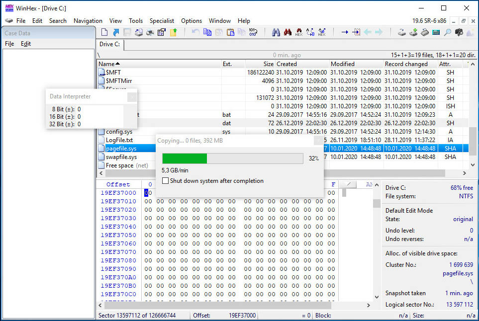The width and height of the screenshot is (479, 321).
Task: Click the file list vertical scrollbar down arrow
Action: [x=473, y=165]
